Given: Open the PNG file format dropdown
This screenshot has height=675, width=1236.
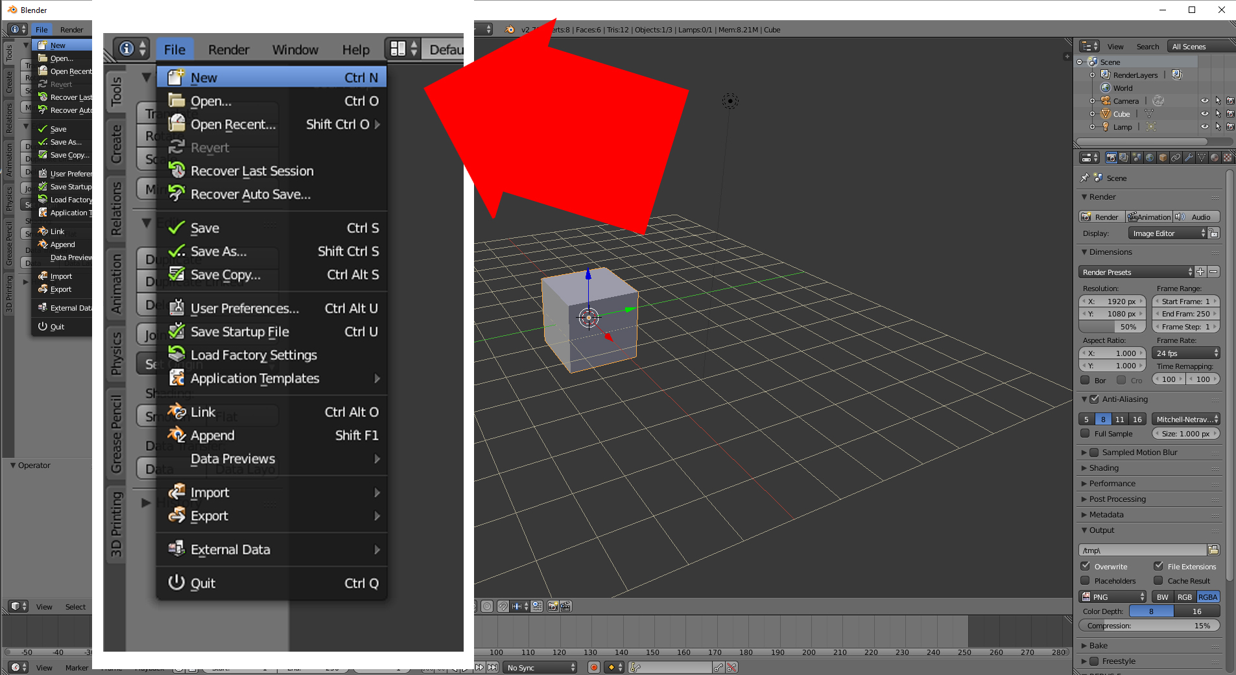Looking at the screenshot, I should click(x=1113, y=597).
